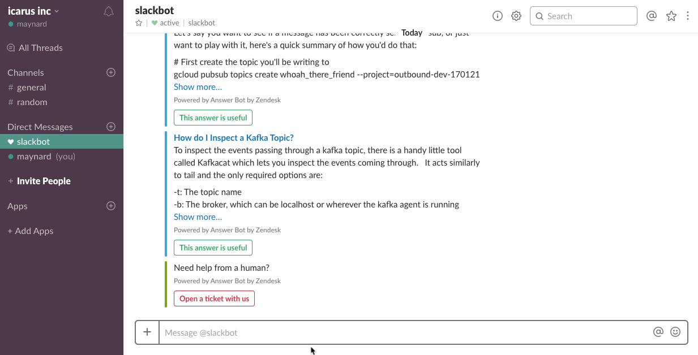Mark first answer as useful
The height and width of the screenshot is (355, 698).
[213, 118]
